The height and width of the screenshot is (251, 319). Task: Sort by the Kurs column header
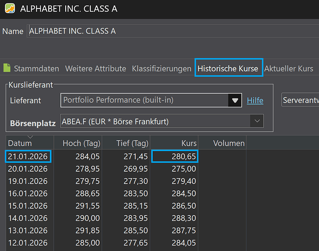[175, 143]
